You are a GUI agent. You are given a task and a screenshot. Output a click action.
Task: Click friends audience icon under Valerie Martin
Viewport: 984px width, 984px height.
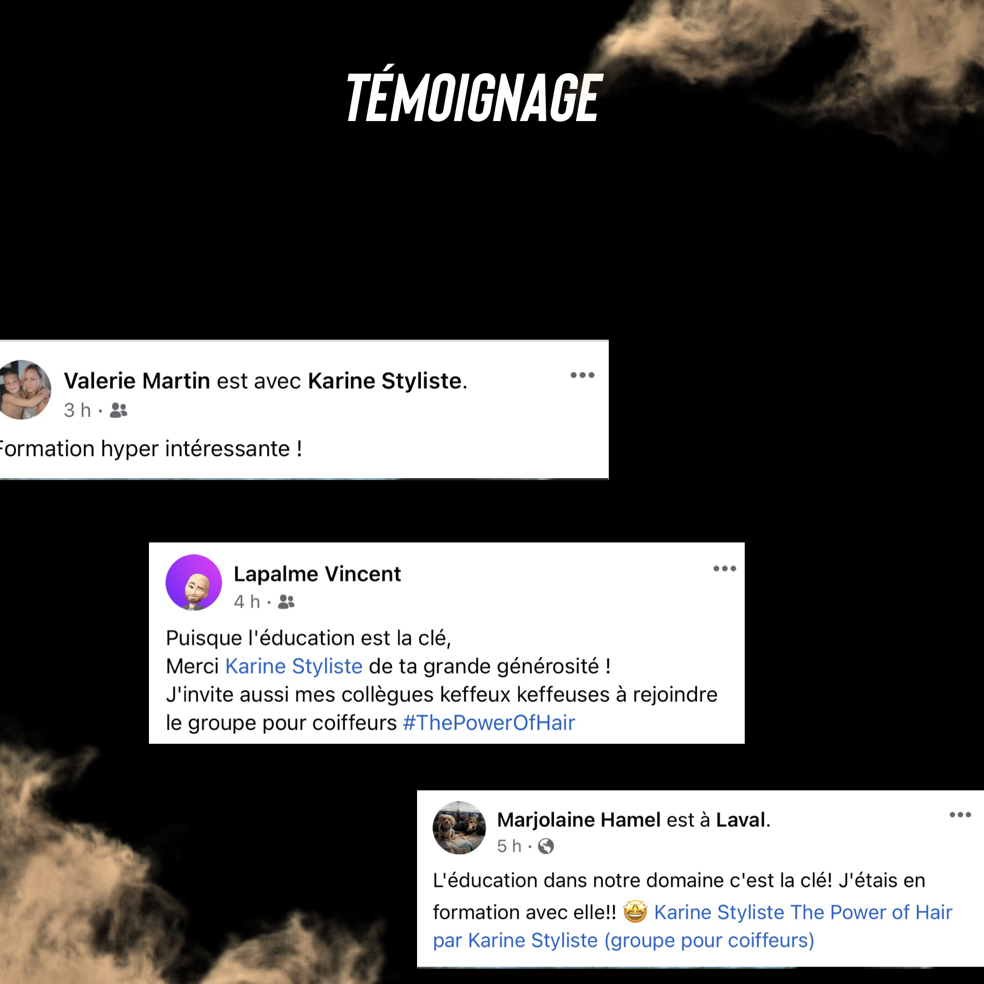coord(119,410)
